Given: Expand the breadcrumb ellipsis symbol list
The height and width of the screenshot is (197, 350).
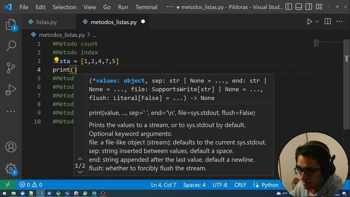Looking at the screenshot, I should click(x=95, y=35).
